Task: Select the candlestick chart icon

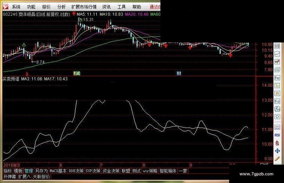Action: click(277, 62)
